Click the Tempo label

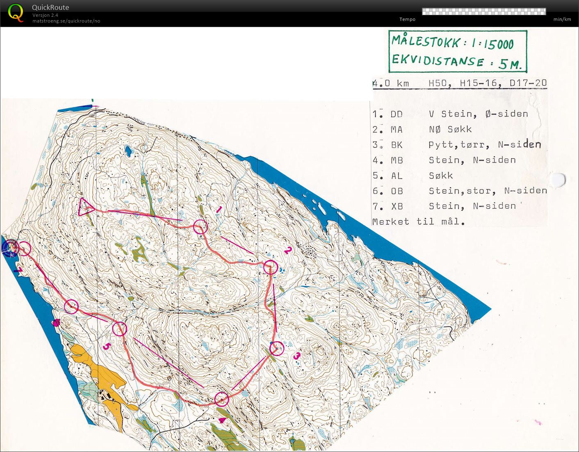tap(407, 19)
